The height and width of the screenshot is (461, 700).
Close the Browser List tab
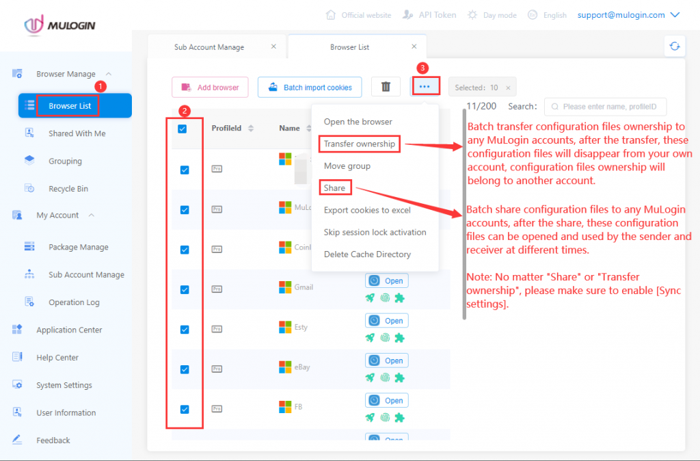414,47
